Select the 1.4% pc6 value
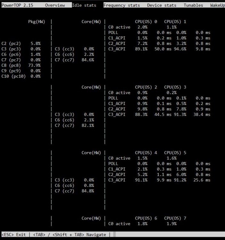The height and width of the screenshot is (240, 225). 36,54
